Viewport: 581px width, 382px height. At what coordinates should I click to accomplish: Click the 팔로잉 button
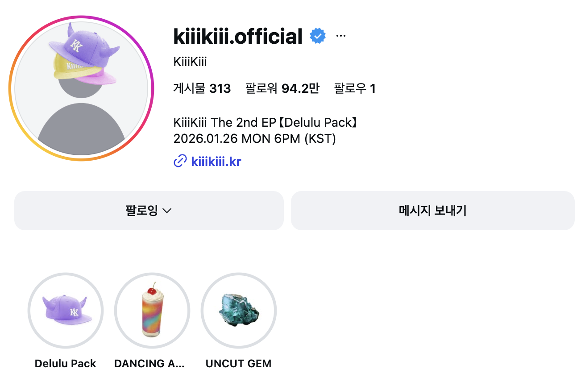pyautogui.click(x=149, y=211)
